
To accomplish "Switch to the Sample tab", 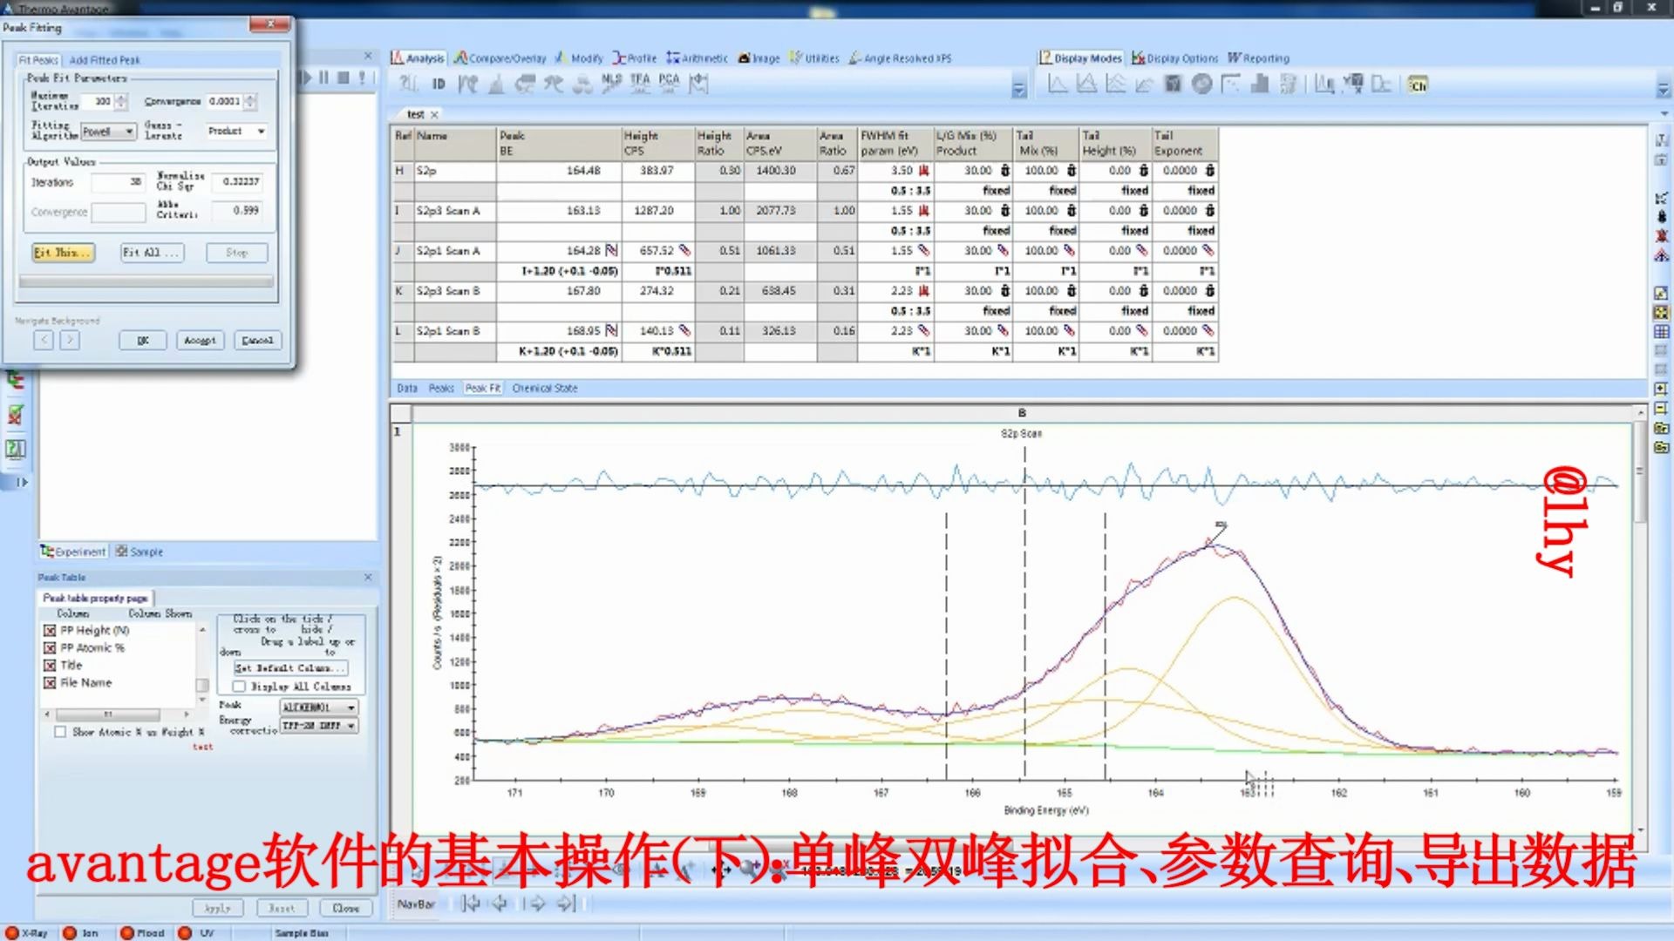I will tap(139, 552).
